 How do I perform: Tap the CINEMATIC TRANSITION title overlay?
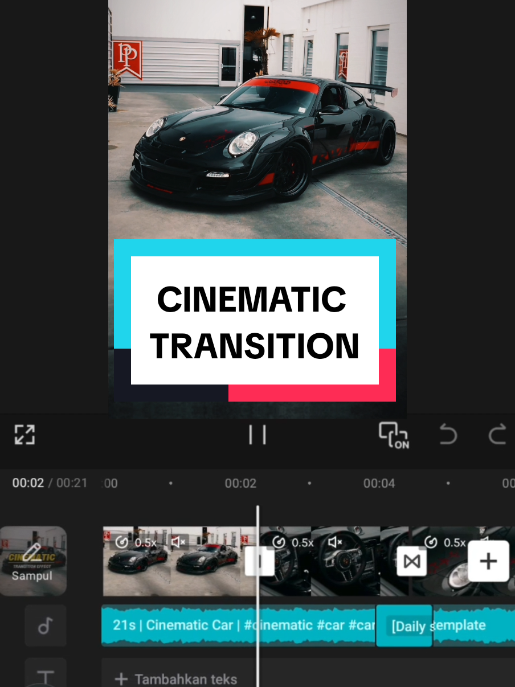click(255, 321)
